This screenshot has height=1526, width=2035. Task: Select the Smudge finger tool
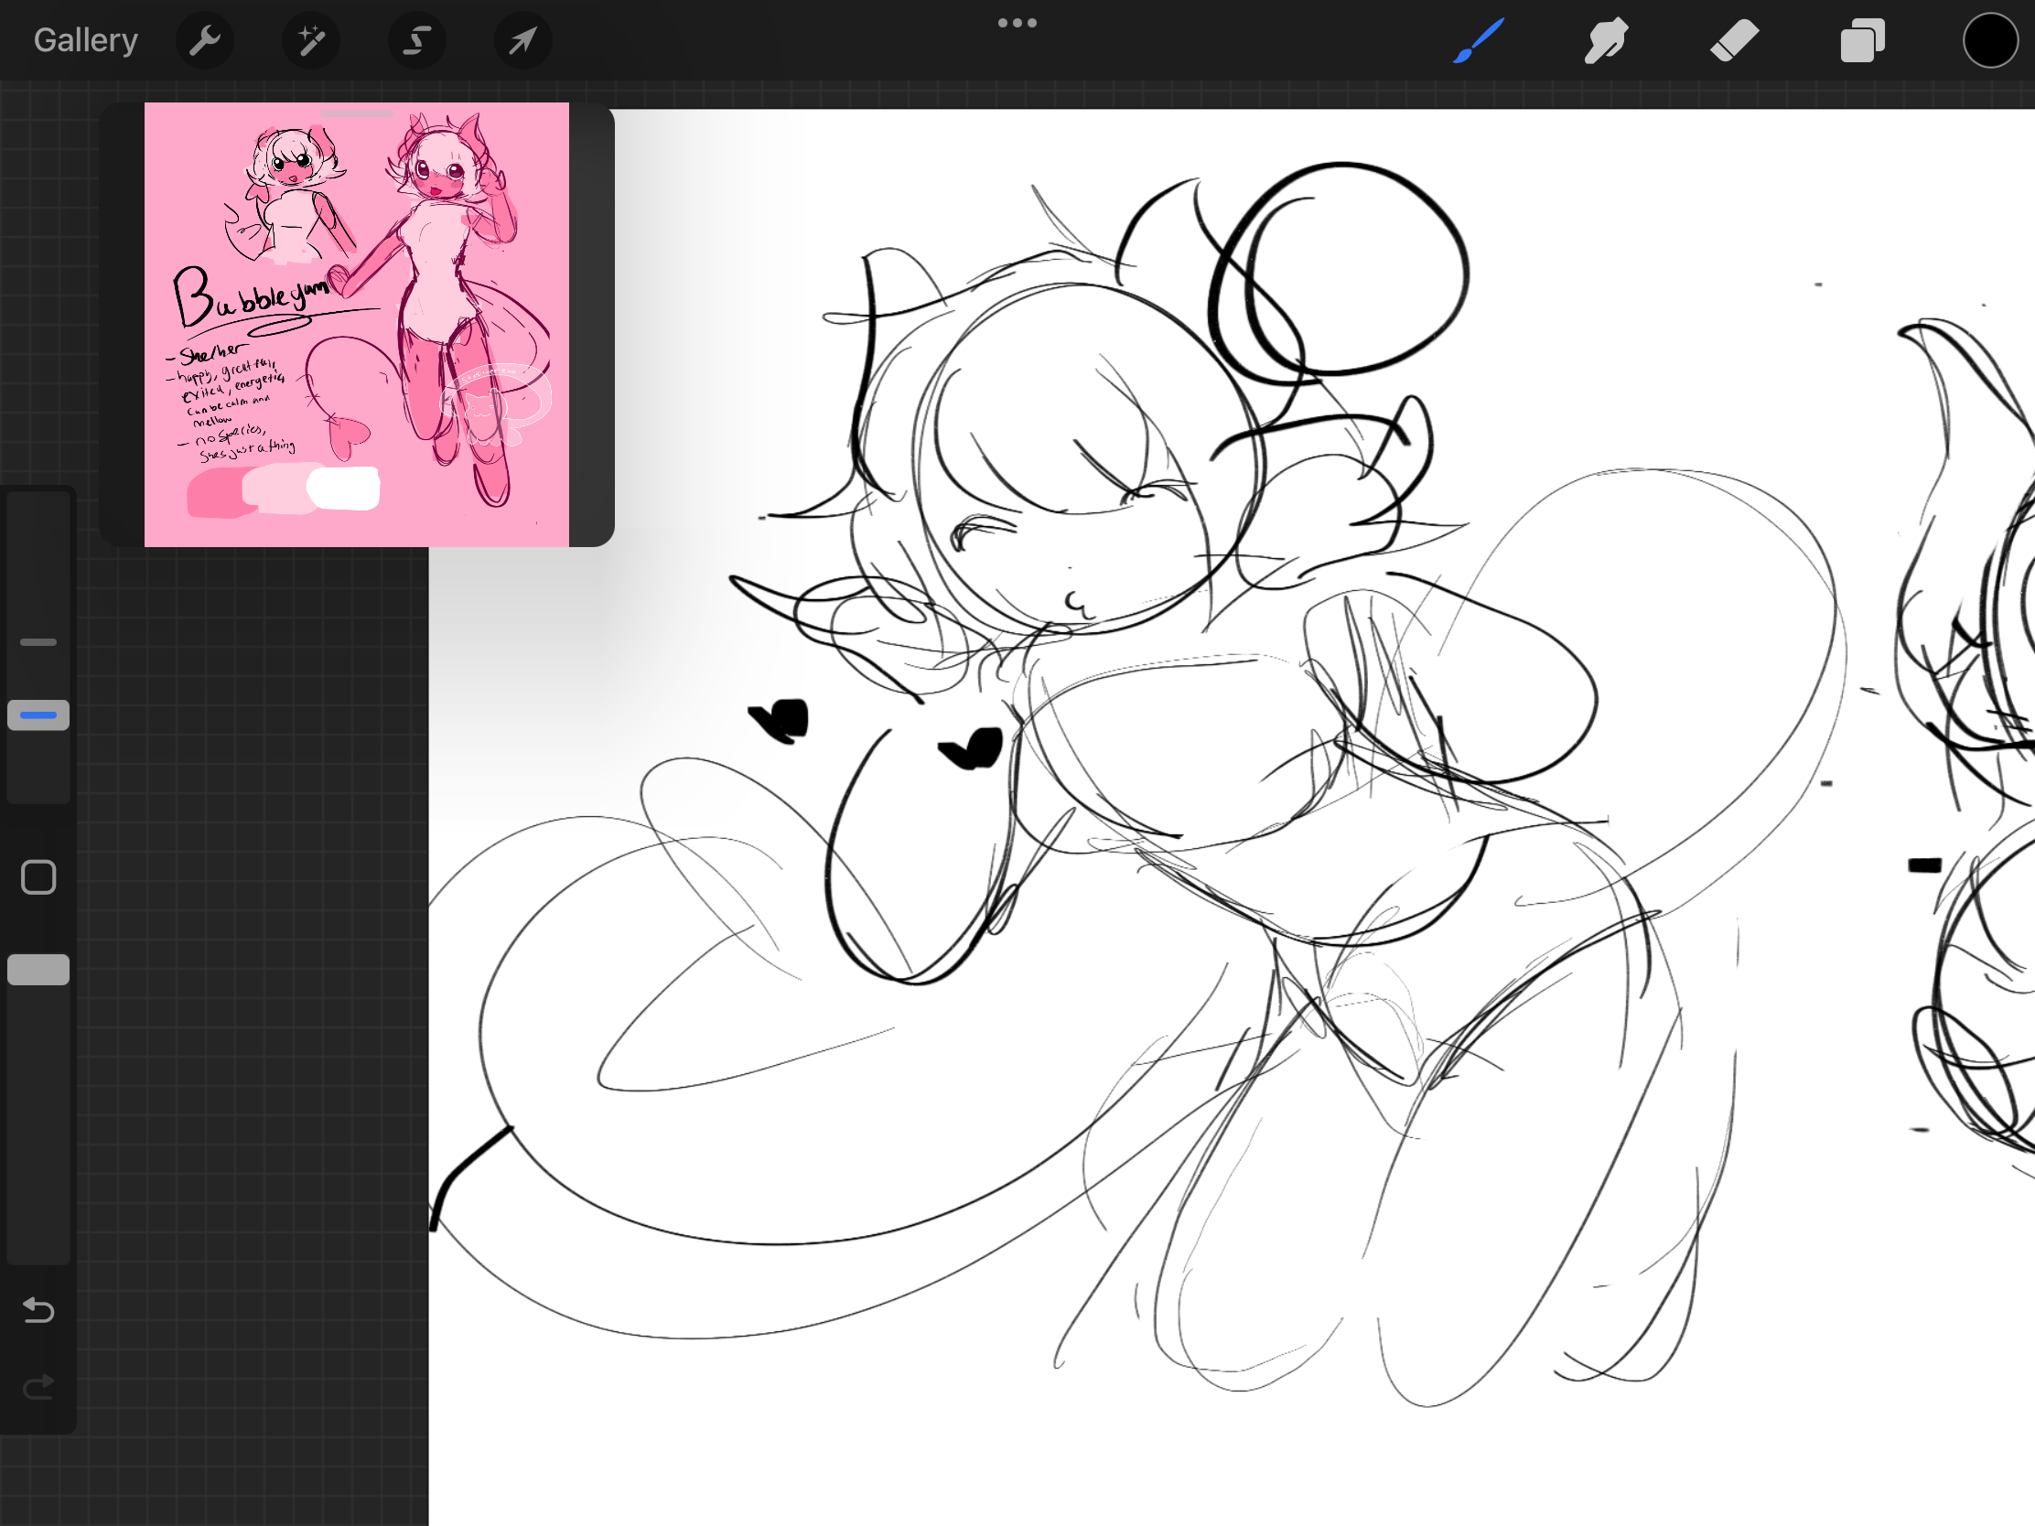click(x=1606, y=40)
